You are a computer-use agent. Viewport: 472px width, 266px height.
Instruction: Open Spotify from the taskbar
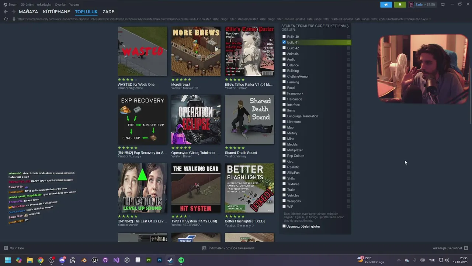pyautogui.click(x=181, y=260)
